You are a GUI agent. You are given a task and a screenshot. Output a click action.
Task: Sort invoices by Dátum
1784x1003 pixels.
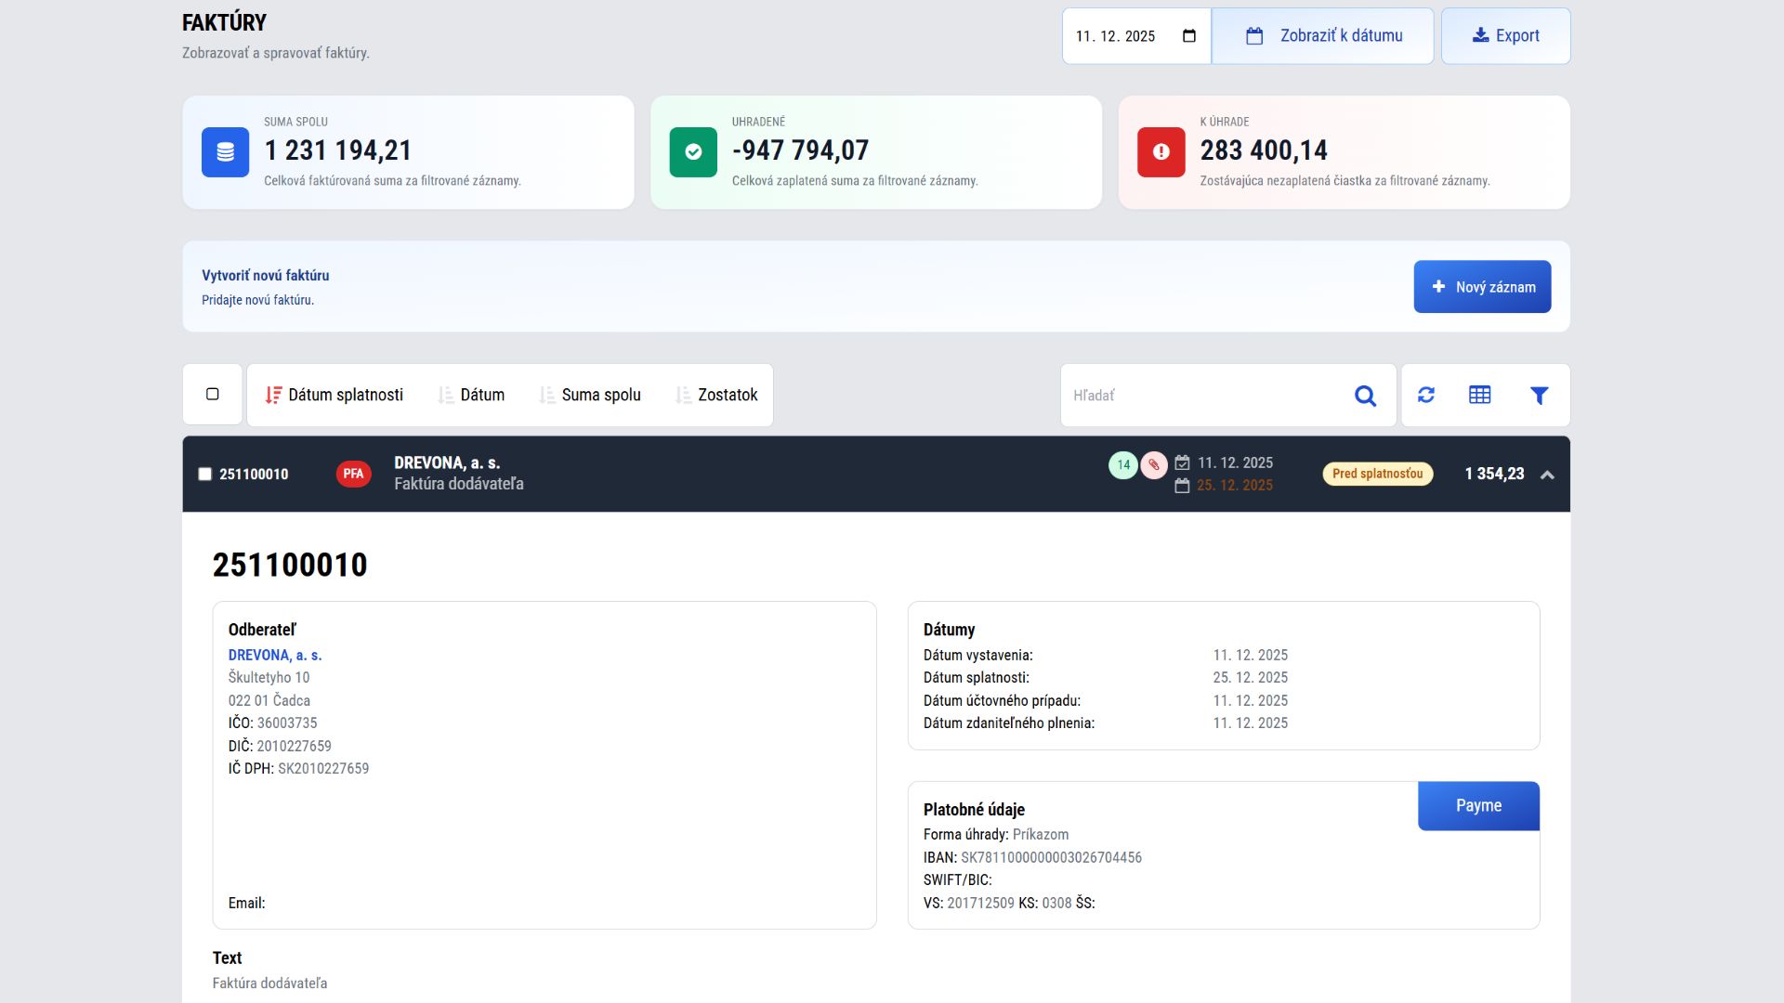(471, 395)
